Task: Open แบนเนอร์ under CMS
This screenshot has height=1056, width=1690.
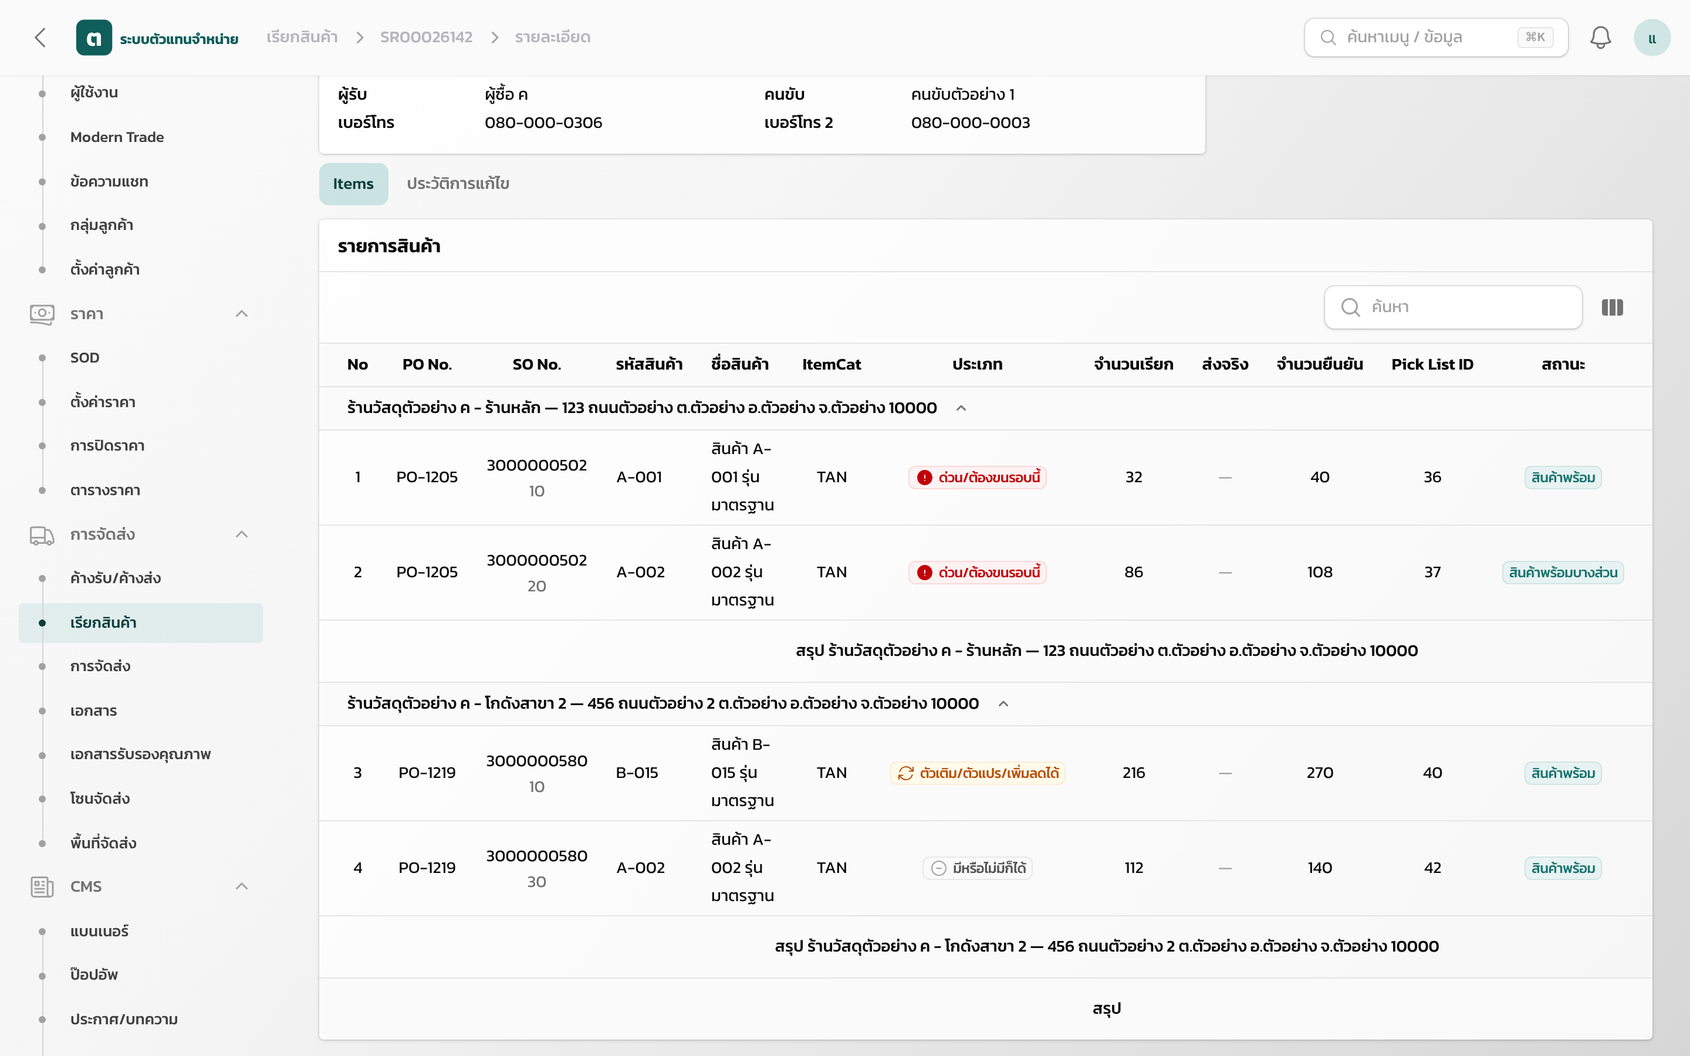Action: point(99,932)
